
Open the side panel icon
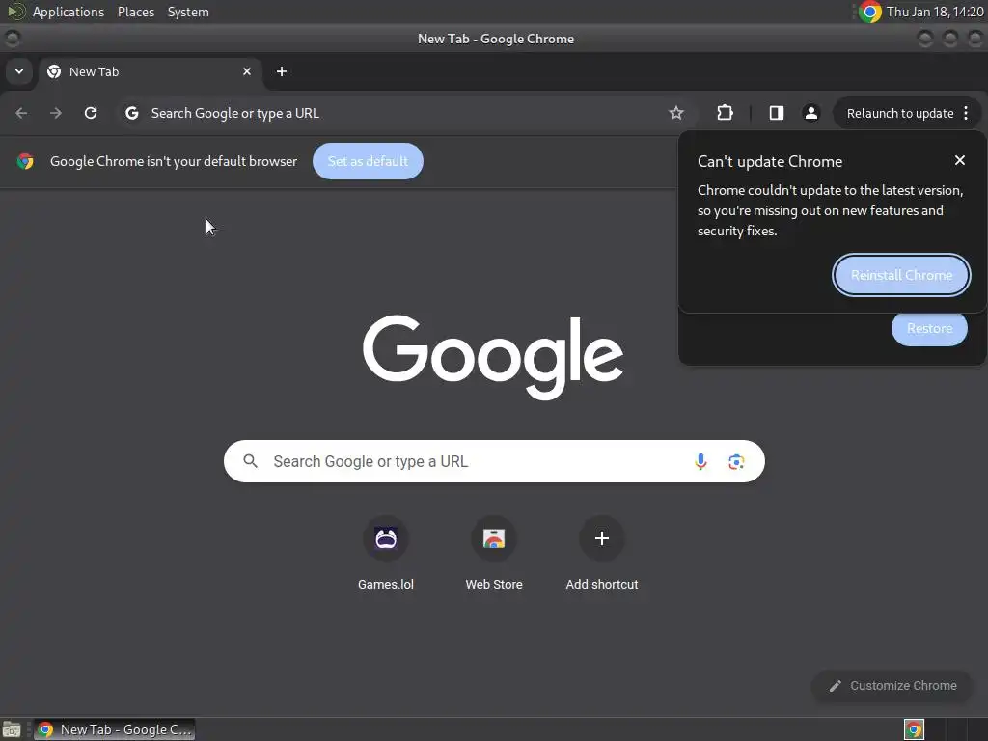point(777,113)
